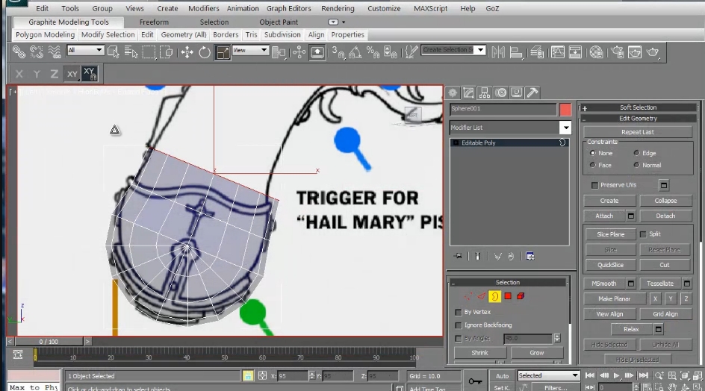Toggle the Percent Snap tool

click(373, 52)
